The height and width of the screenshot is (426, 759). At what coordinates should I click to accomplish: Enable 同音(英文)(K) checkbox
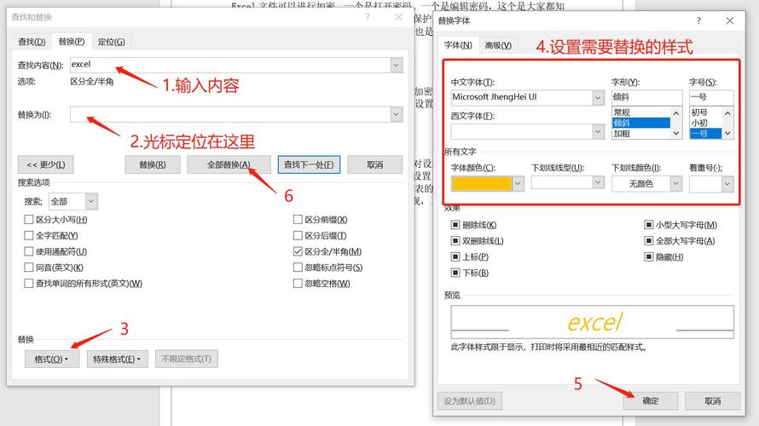coord(28,268)
